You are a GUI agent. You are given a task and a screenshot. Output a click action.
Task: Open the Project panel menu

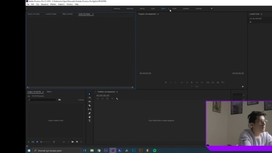[x=43, y=92]
